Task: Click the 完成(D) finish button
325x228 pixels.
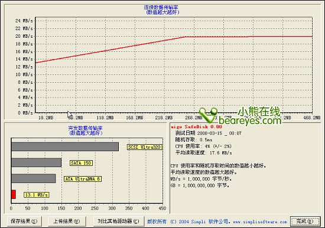Action: [x=305, y=221]
